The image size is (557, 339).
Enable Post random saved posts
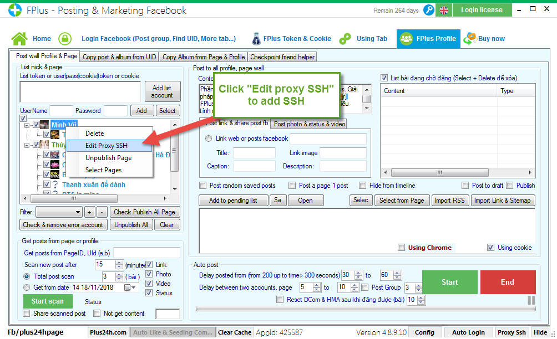203,185
